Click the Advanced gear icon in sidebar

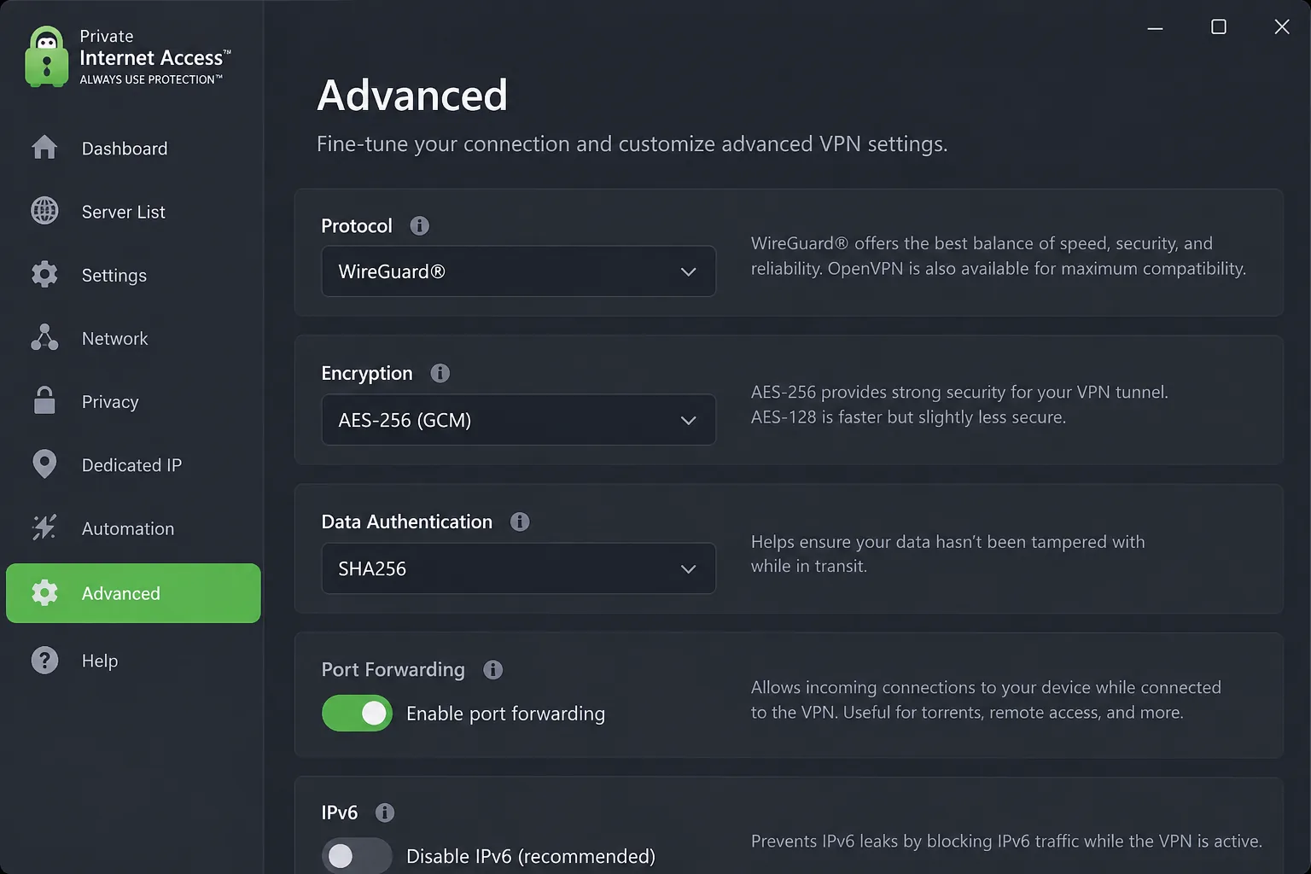coord(44,592)
